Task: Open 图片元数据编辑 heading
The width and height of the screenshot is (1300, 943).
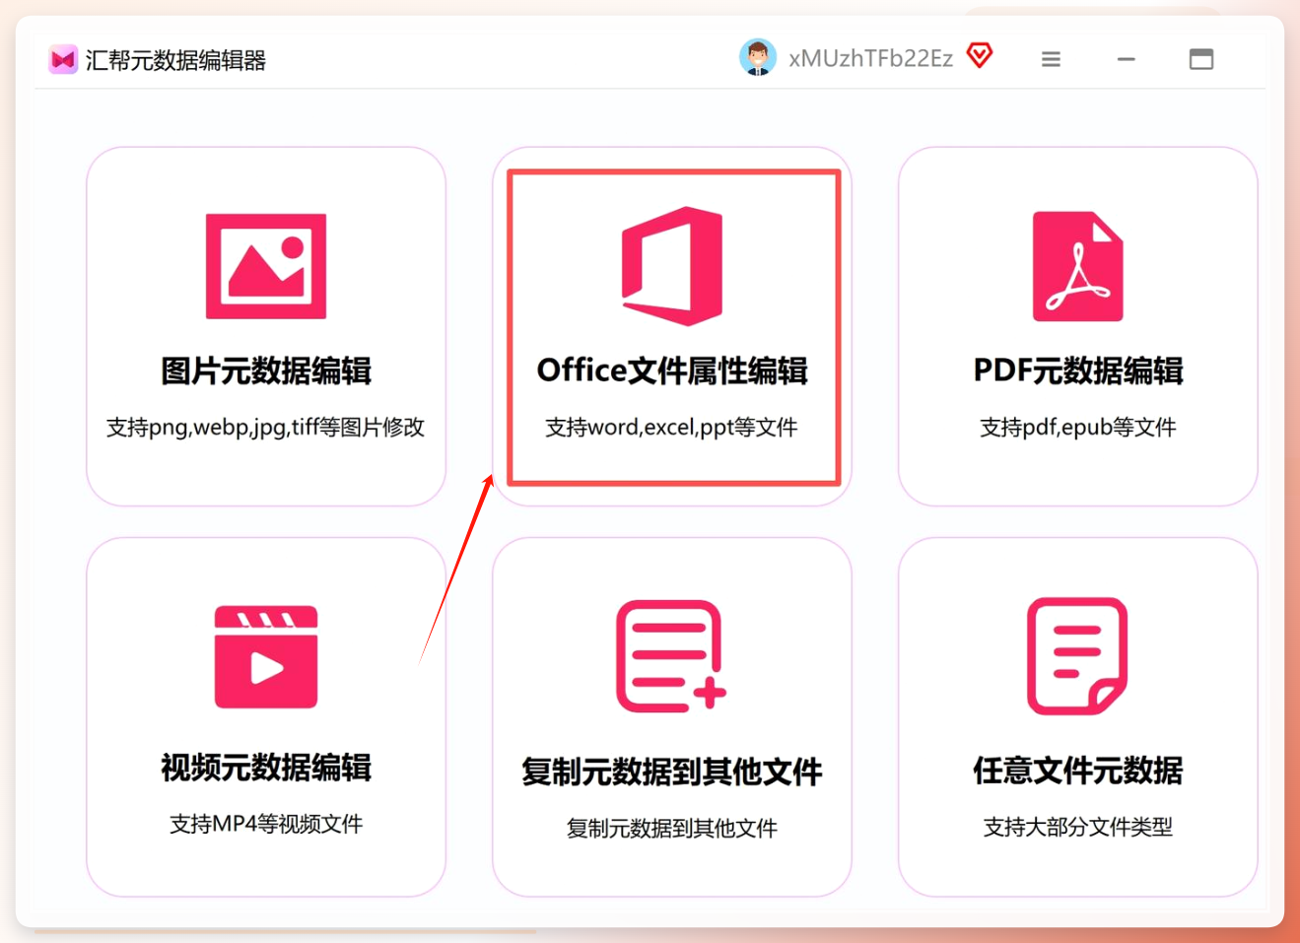Action: point(266,371)
